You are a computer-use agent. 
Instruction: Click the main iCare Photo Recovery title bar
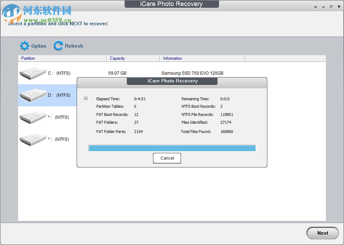click(x=172, y=4)
